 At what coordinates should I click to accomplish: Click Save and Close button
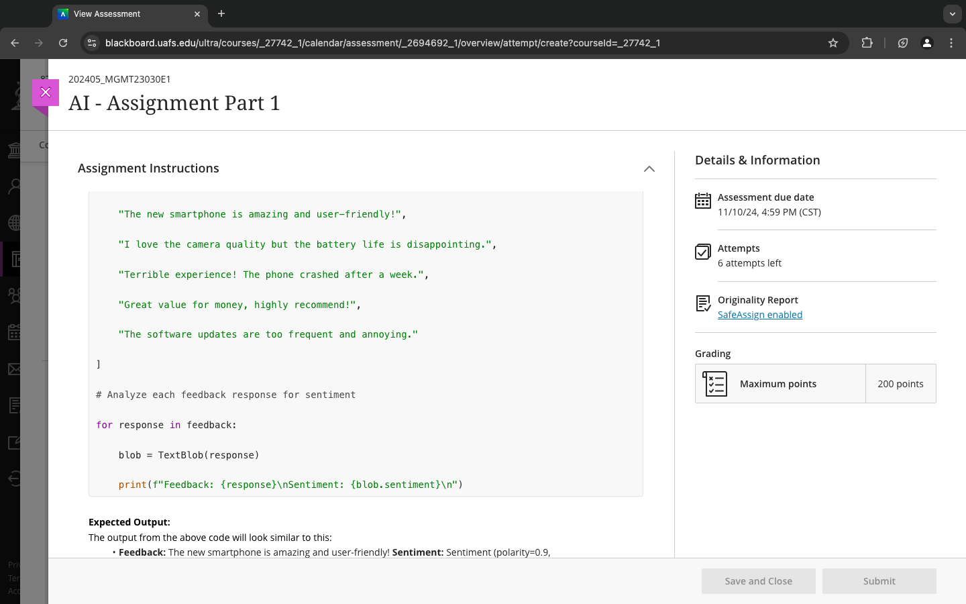(x=758, y=581)
